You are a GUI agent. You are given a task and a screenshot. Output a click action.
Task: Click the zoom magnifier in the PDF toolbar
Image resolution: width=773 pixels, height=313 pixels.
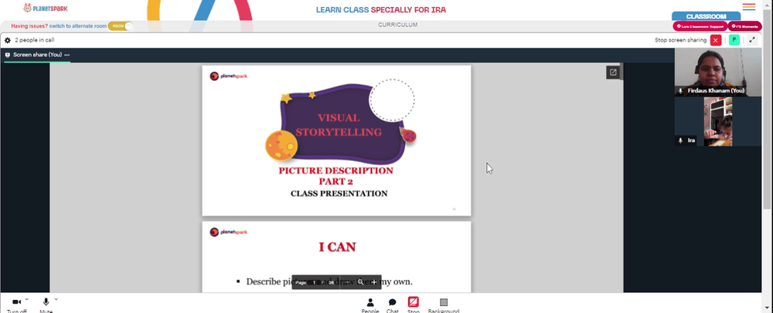(360, 282)
